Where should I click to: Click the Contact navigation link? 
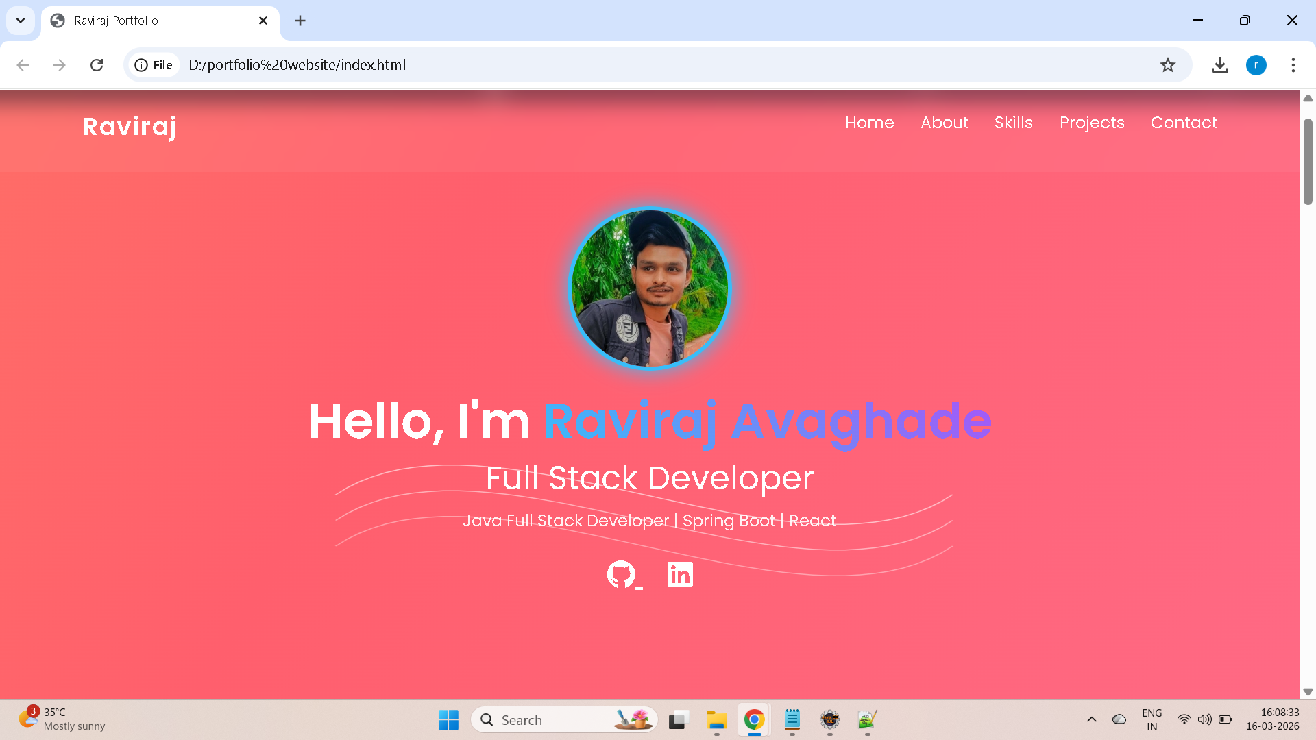tap(1184, 123)
